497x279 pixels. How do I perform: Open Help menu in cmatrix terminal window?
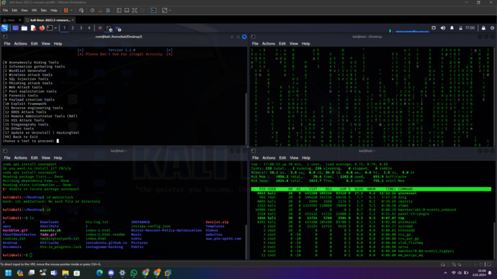point(305,44)
